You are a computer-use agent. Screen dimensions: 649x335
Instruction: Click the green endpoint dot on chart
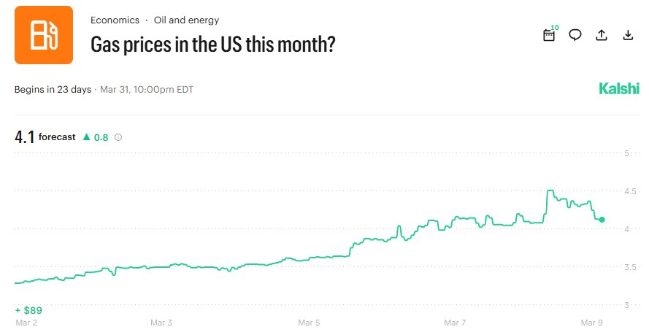point(602,220)
